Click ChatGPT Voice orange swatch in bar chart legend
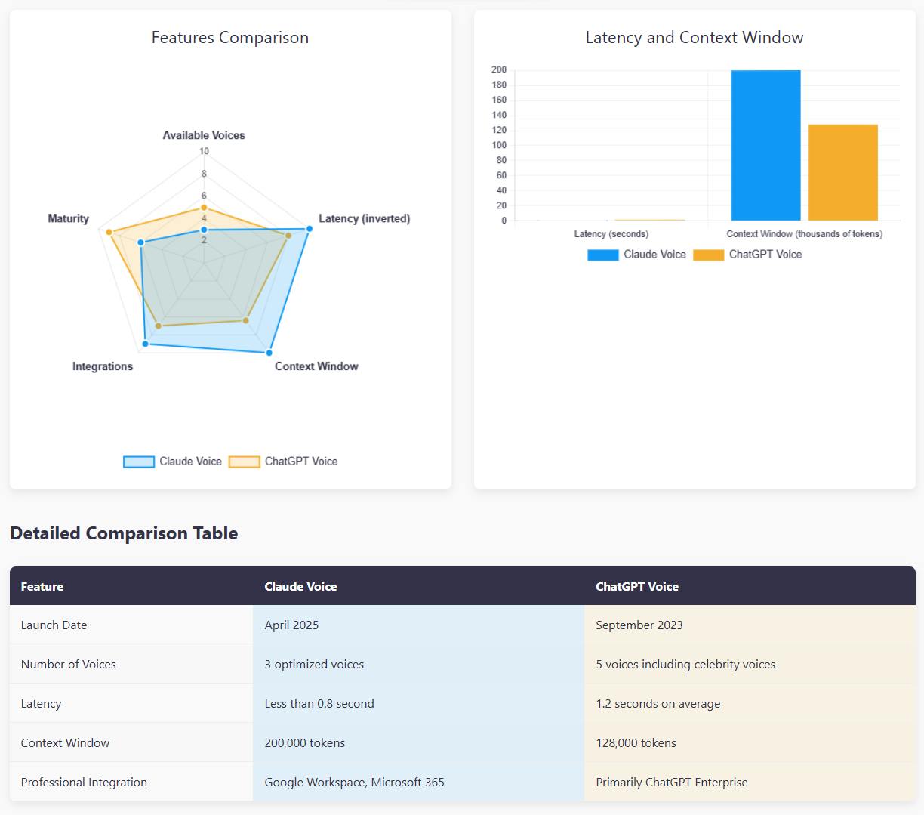This screenshot has height=815, width=924. pyautogui.click(x=708, y=255)
